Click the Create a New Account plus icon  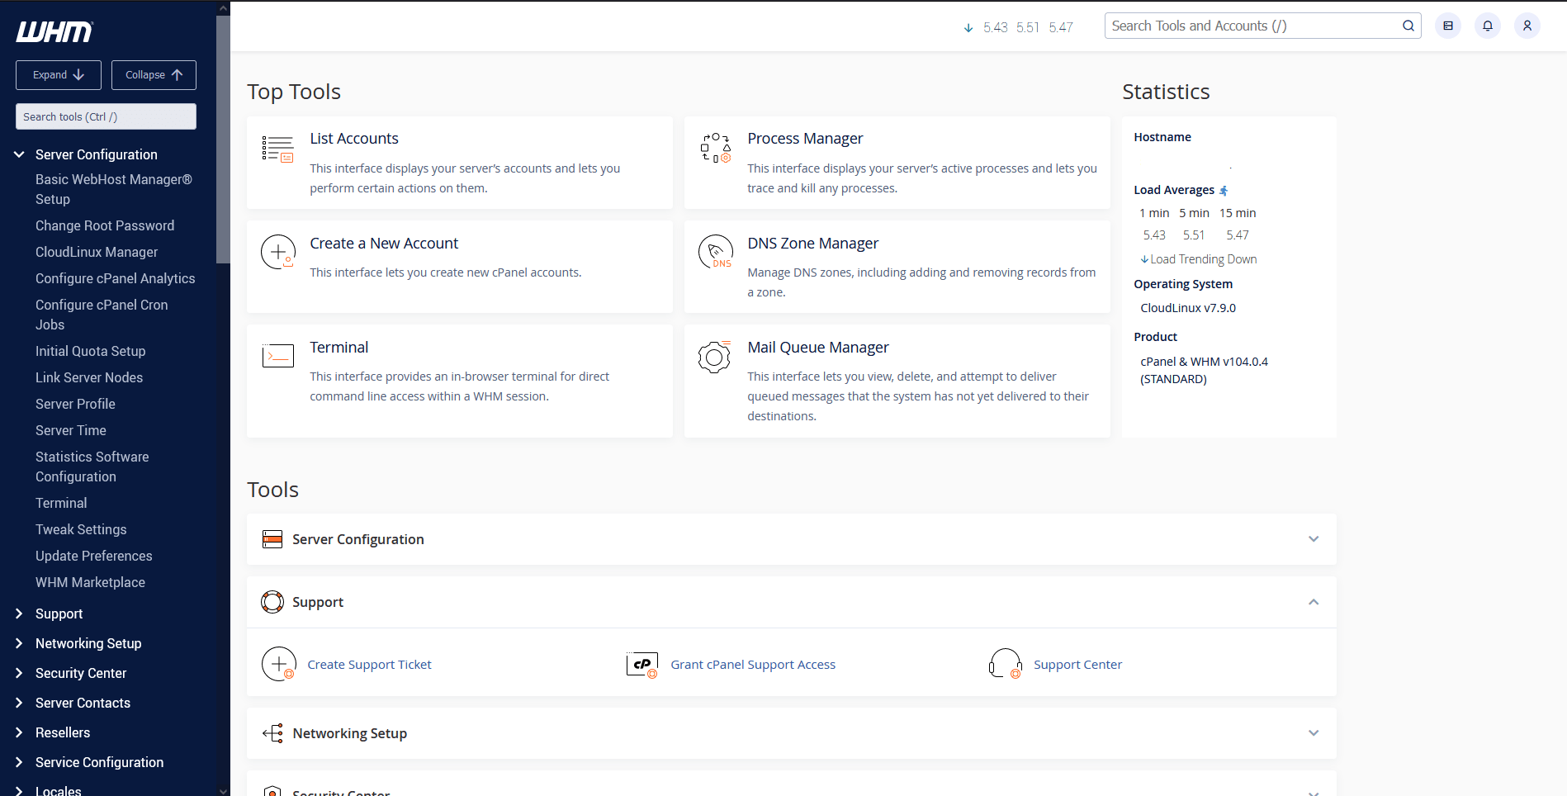click(278, 252)
